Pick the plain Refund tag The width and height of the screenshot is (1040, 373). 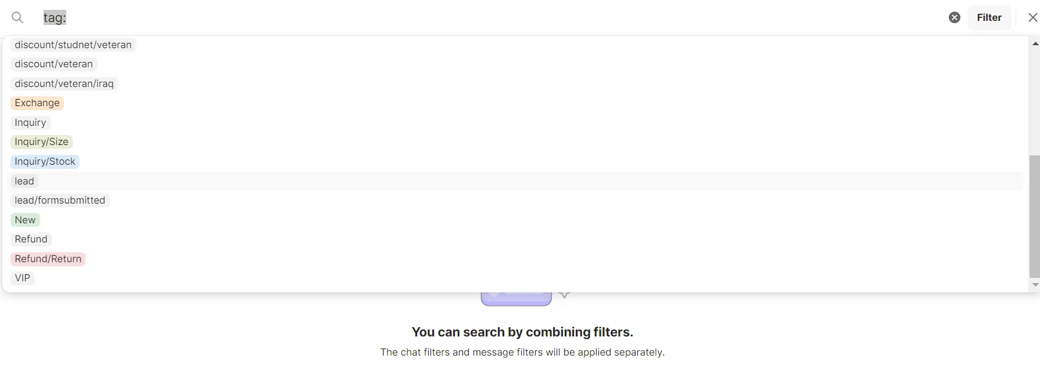point(31,239)
